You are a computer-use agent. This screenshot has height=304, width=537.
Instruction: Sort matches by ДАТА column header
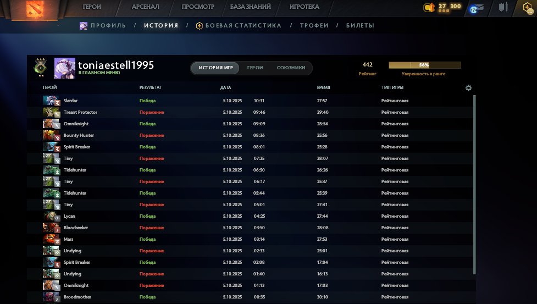coord(225,88)
